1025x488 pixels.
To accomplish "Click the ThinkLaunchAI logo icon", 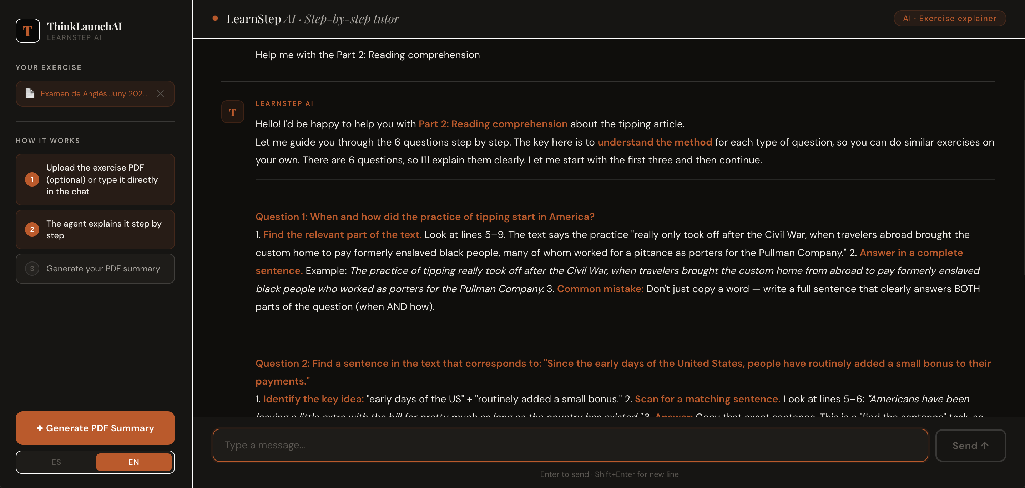I will click(27, 31).
